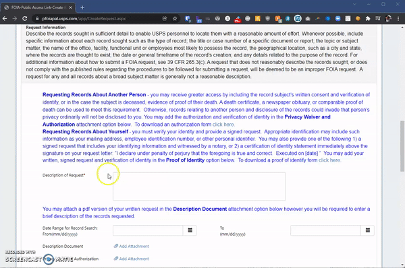This screenshot has width=405, height=268.
Task: Go back to the previous page
Action: click(5, 19)
